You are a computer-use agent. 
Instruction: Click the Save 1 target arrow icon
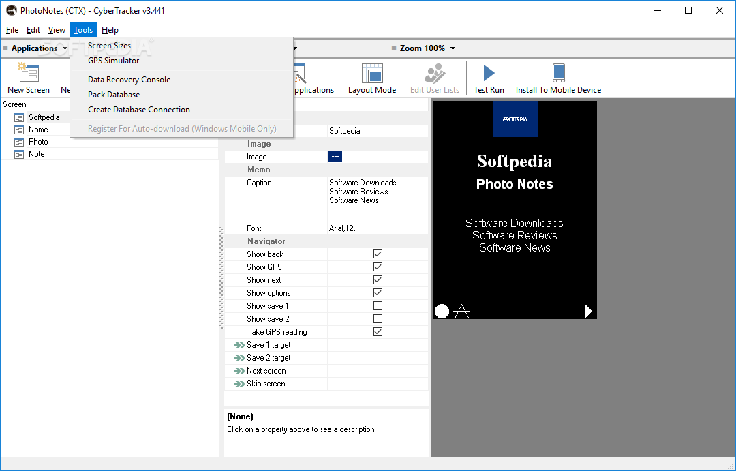click(239, 345)
